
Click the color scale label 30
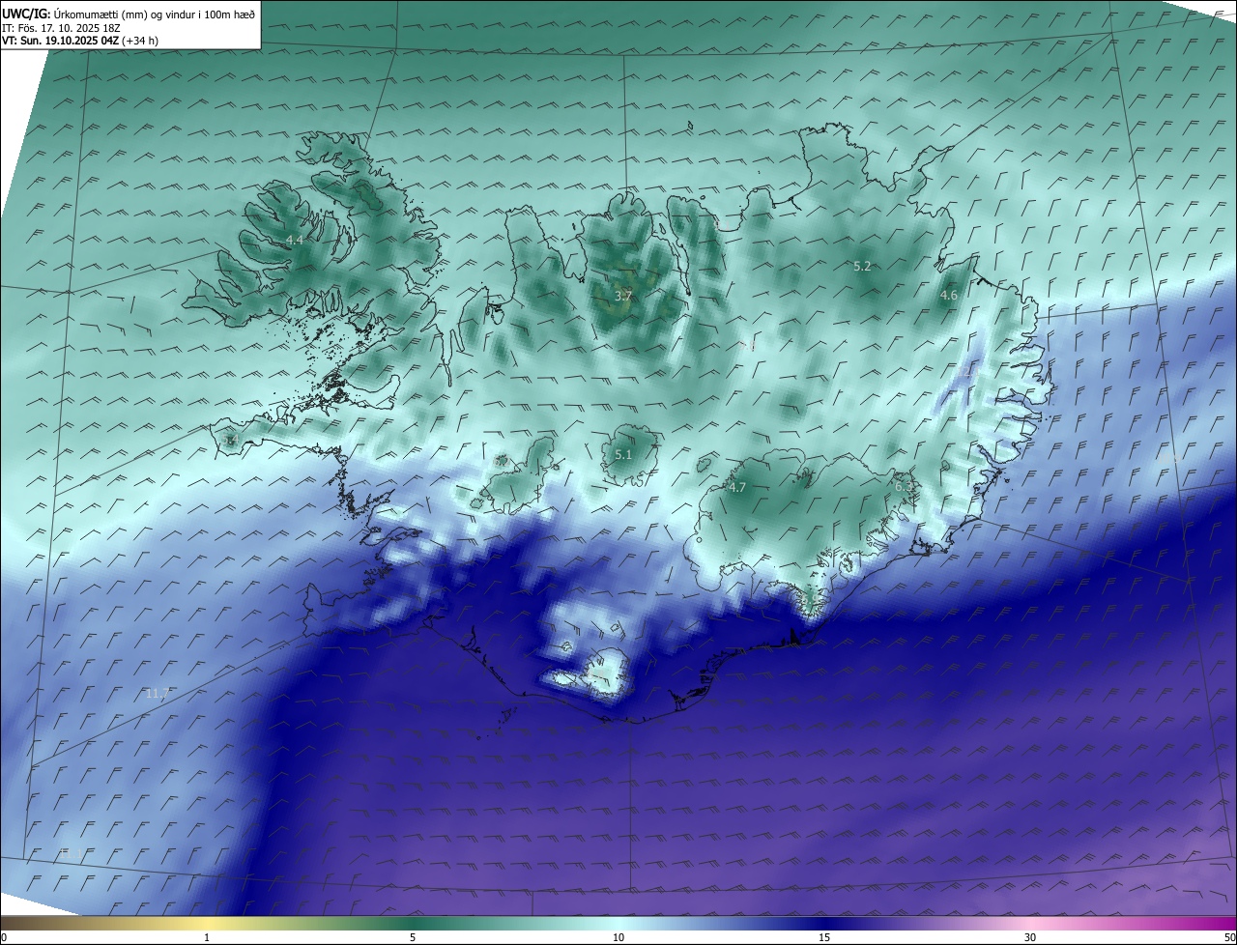[1030, 937]
